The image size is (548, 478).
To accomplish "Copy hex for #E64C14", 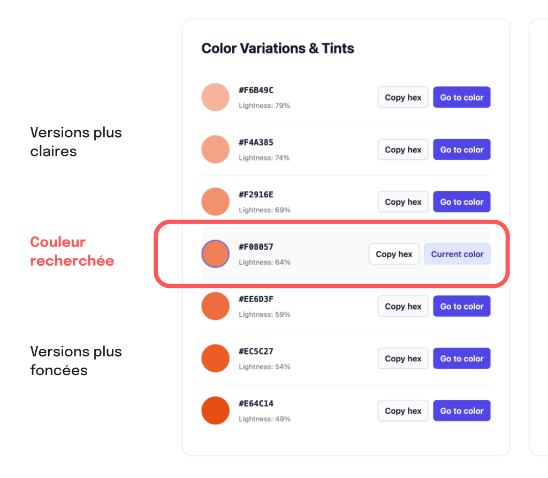I will 402,410.
